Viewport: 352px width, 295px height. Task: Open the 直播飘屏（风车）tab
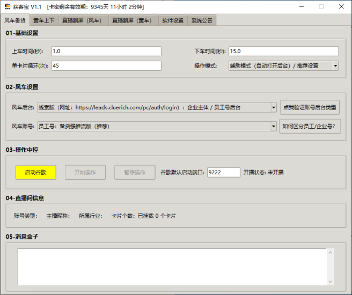pyautogui.click(x=84, y=20)
